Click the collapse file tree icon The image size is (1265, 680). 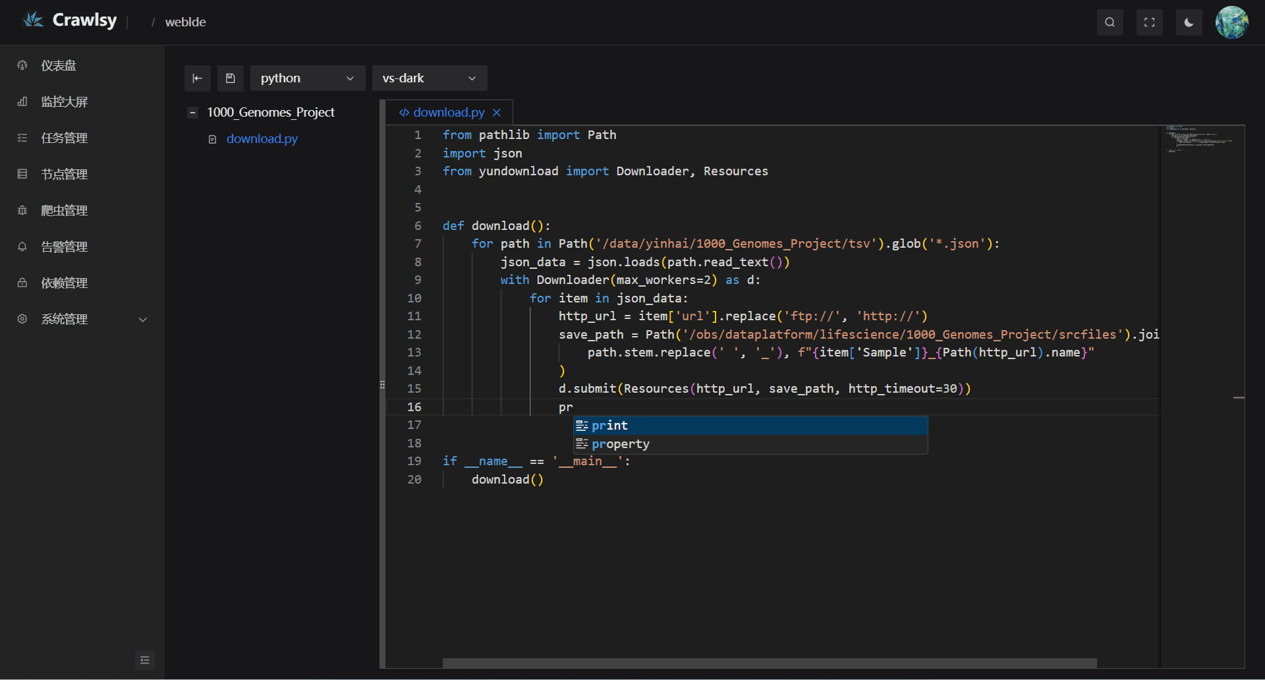(198, 78)
